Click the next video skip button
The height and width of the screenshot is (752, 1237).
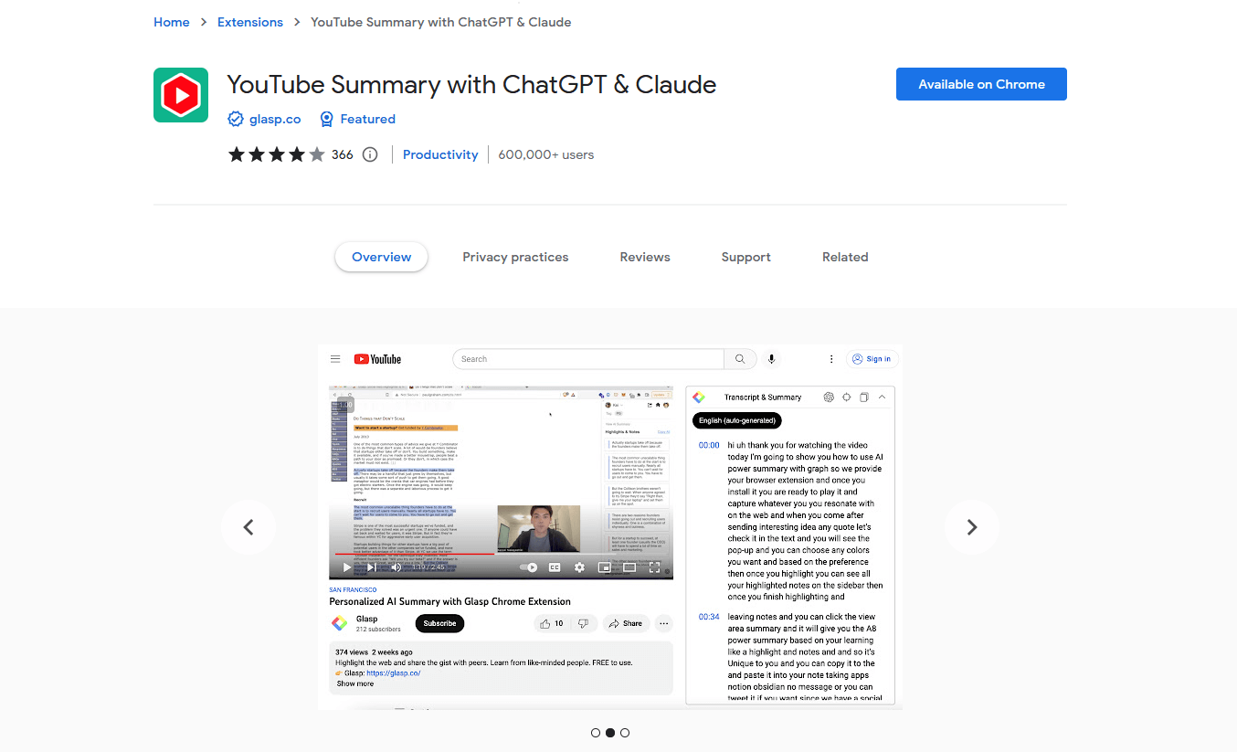pos(371,567)
